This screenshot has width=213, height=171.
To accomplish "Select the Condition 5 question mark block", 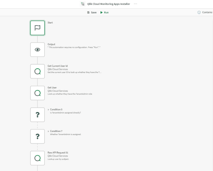I will tap(38, 115).
